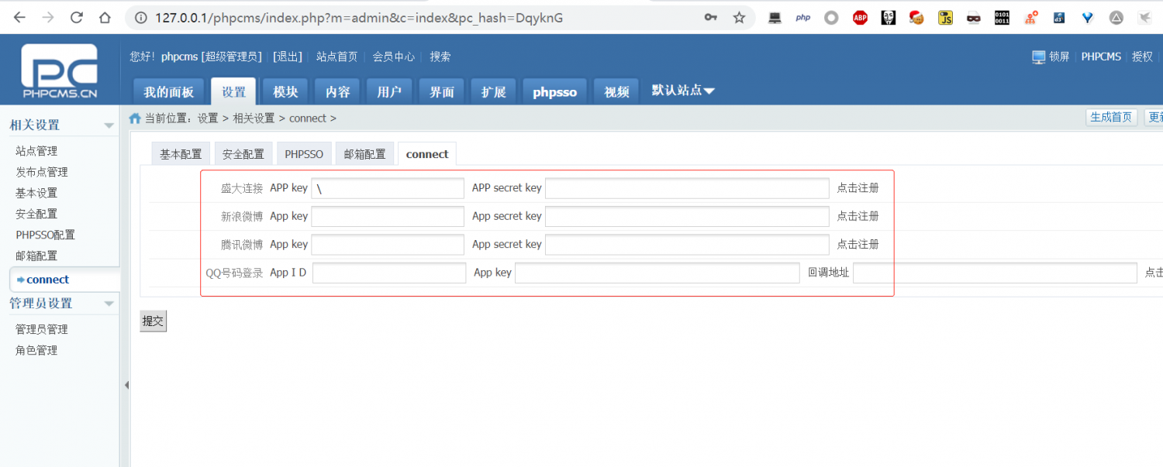Viewport: 1163px width, 467px height.
Task: Open the 用户 top tab
Action: [x=389, y=91]
